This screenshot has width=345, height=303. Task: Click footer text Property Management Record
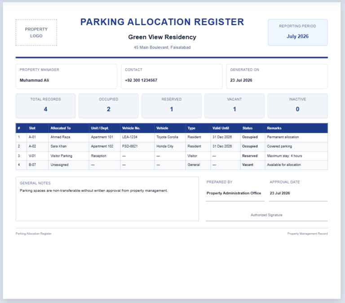307,234
